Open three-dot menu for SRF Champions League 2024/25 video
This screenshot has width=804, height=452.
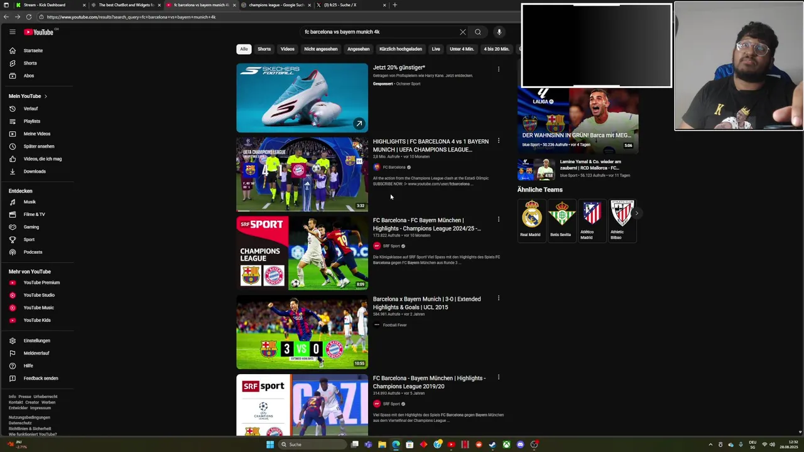[x=499, y=219]
